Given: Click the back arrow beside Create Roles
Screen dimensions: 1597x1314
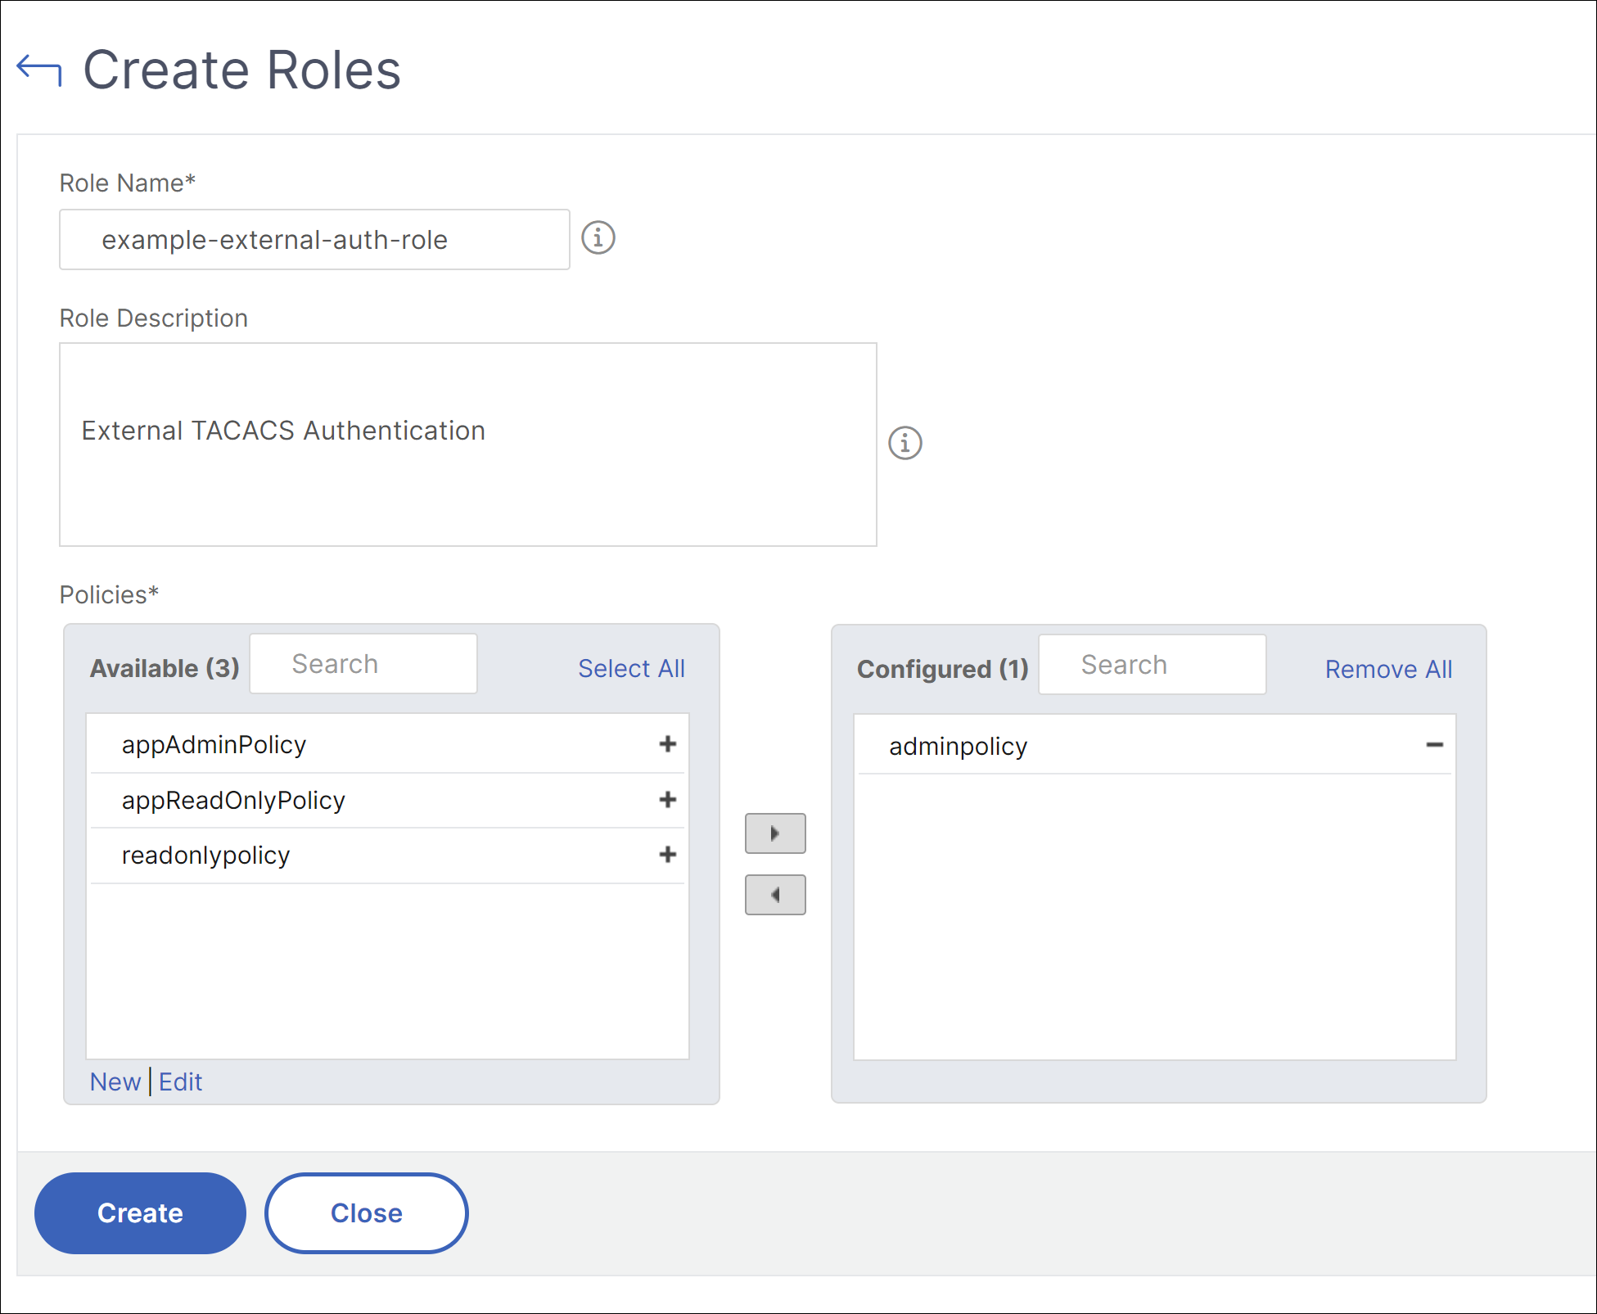Looking at the screenshot, I should [x=39, y=69].
